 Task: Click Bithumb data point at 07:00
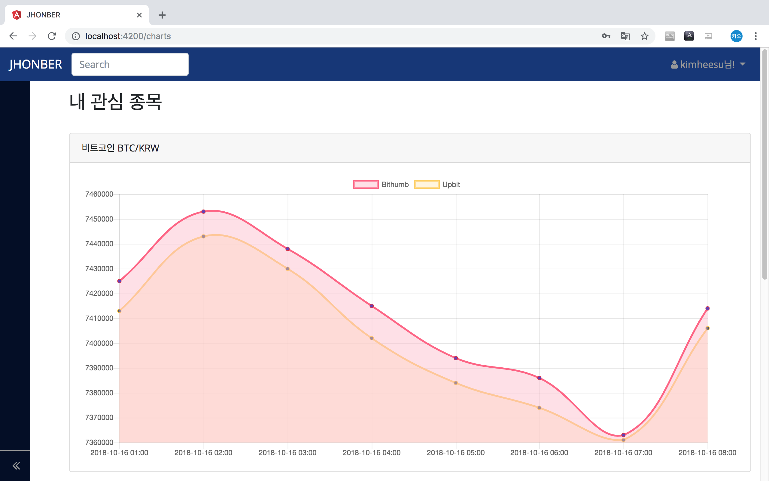[623, 435]
